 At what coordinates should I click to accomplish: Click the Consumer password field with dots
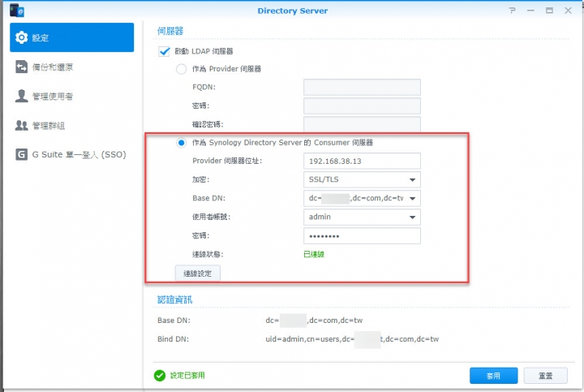pos(362,236)
